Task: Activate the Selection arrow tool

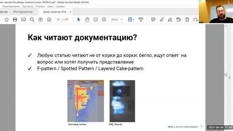Action: [x=79, y=19]
